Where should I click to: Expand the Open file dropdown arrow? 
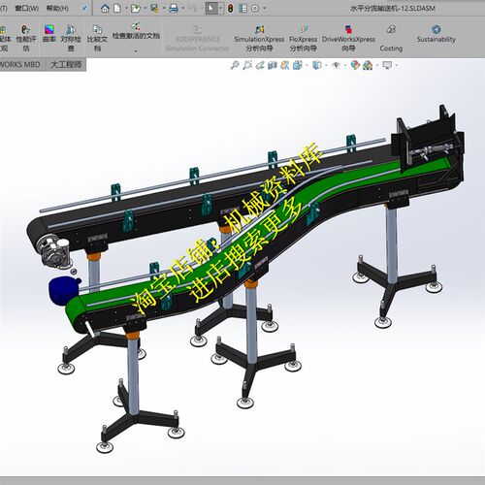point(145,9)
